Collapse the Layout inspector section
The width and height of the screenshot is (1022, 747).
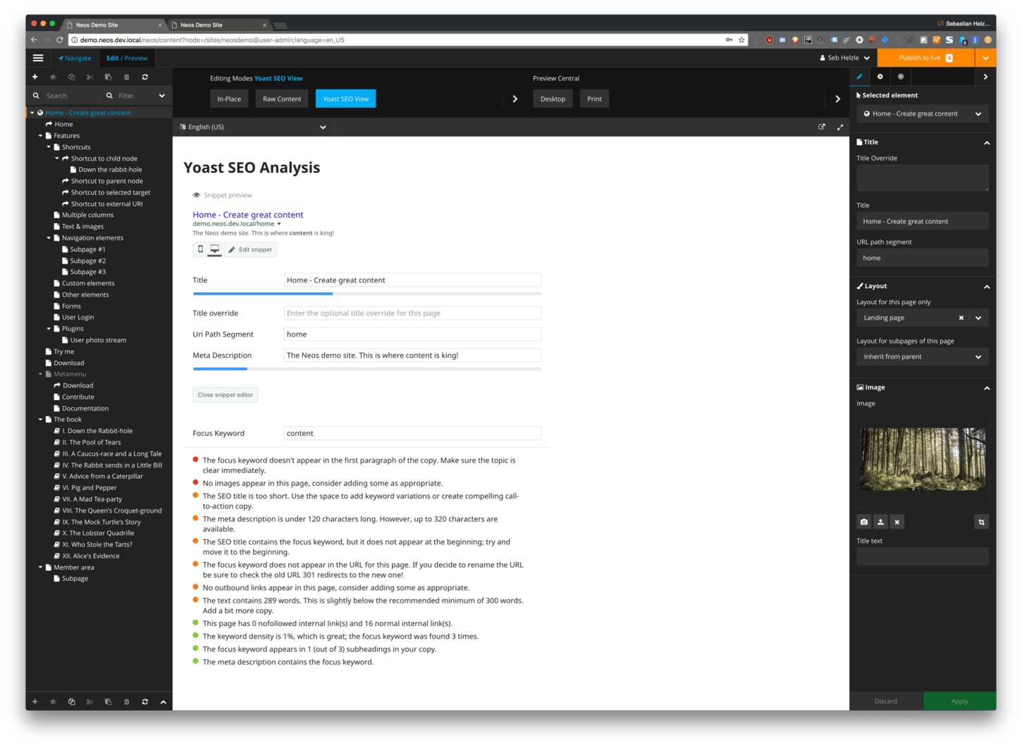[x=987, y=287]
